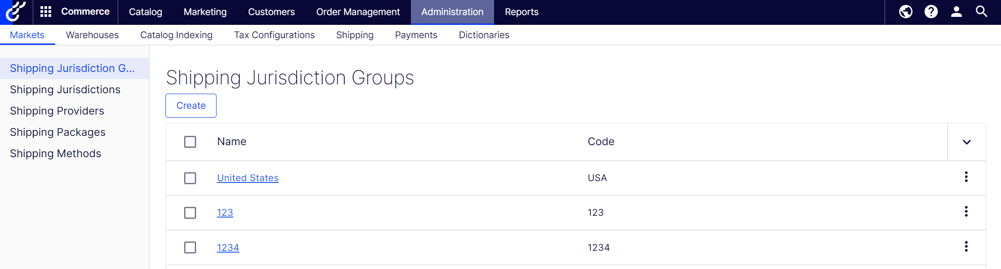This screenshot has width=1001, height=269.
Task: Open the Reports menu
Action: (x=522, y=12)
